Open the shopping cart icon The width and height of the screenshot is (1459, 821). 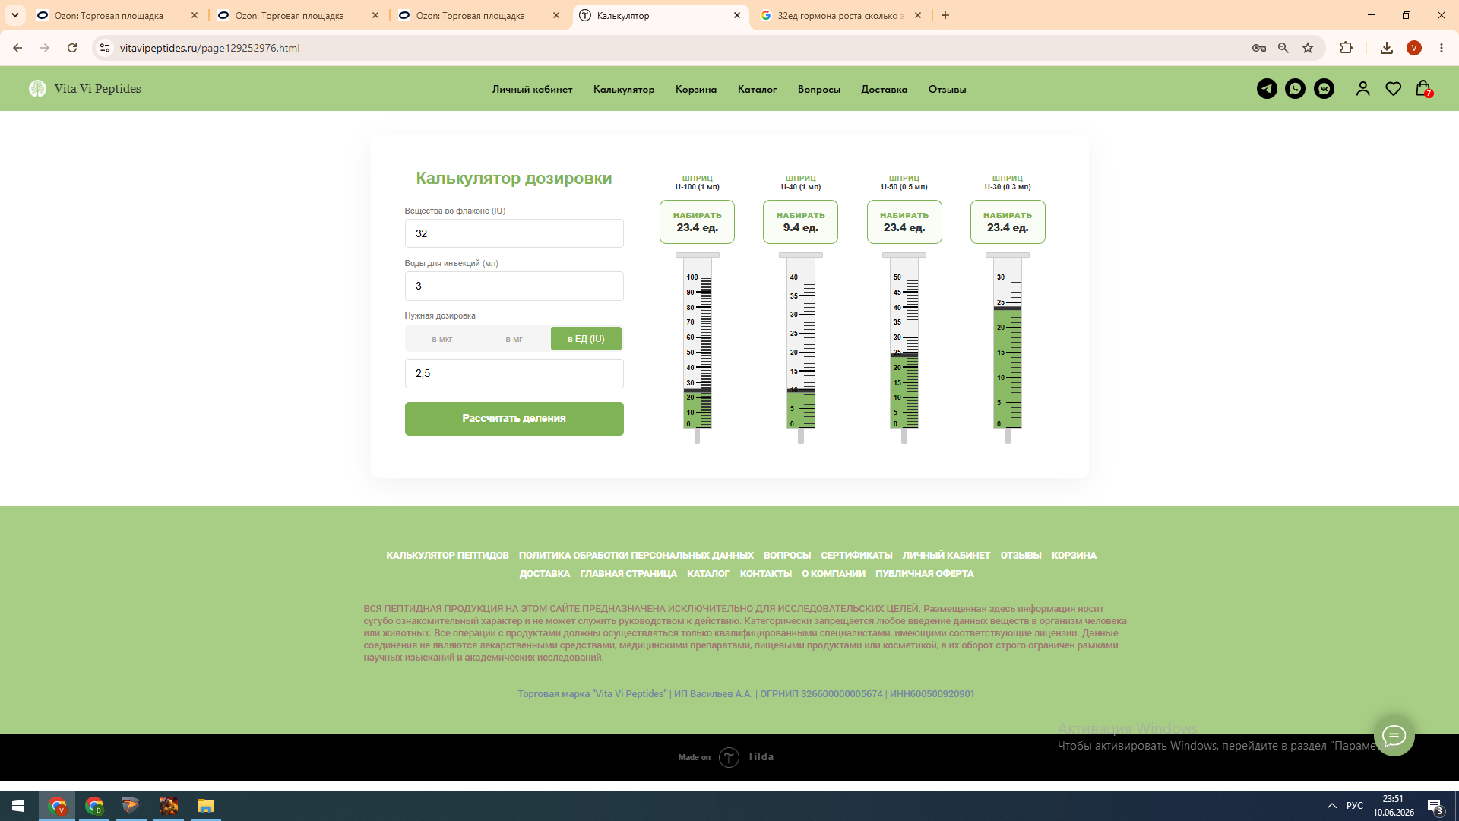click(x=1424, y=89)
